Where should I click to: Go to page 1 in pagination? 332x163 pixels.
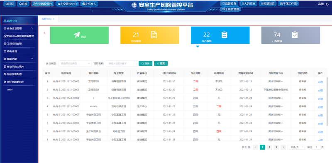point(262,147)
